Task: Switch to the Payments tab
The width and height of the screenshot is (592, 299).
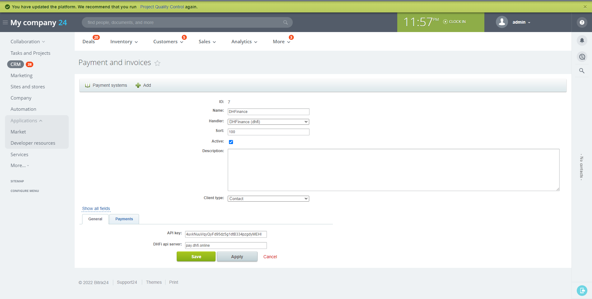Action: click(x=124, y=219)
